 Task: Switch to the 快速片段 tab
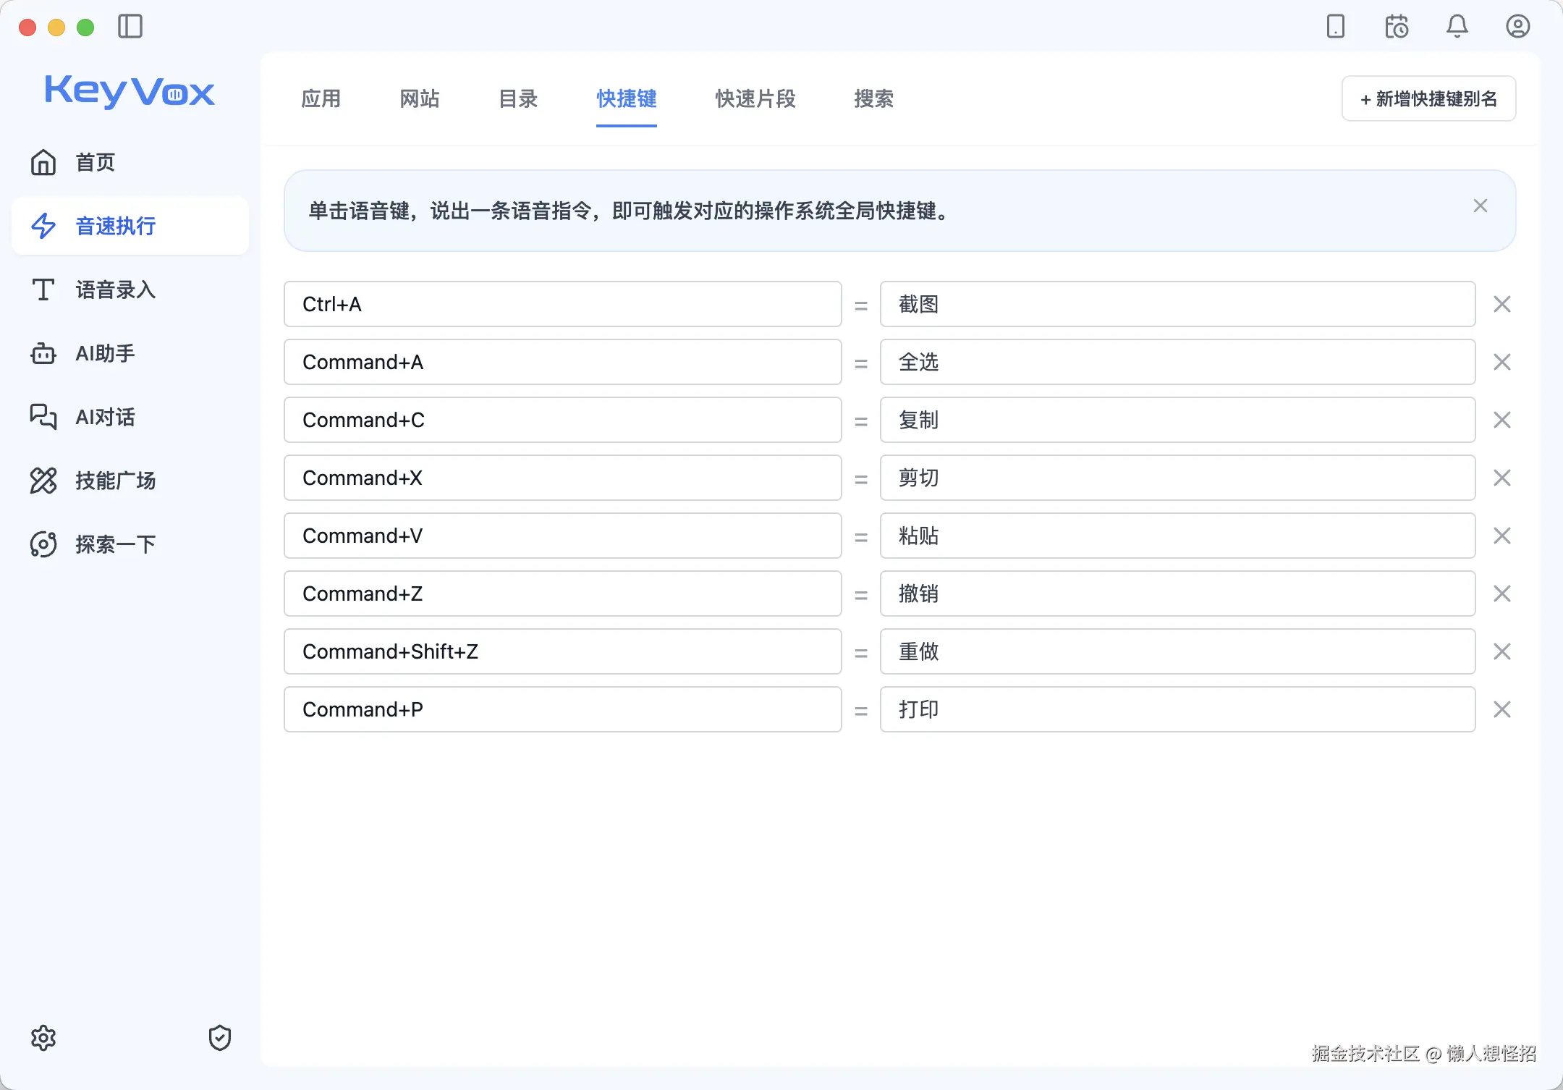pos(755,99)
